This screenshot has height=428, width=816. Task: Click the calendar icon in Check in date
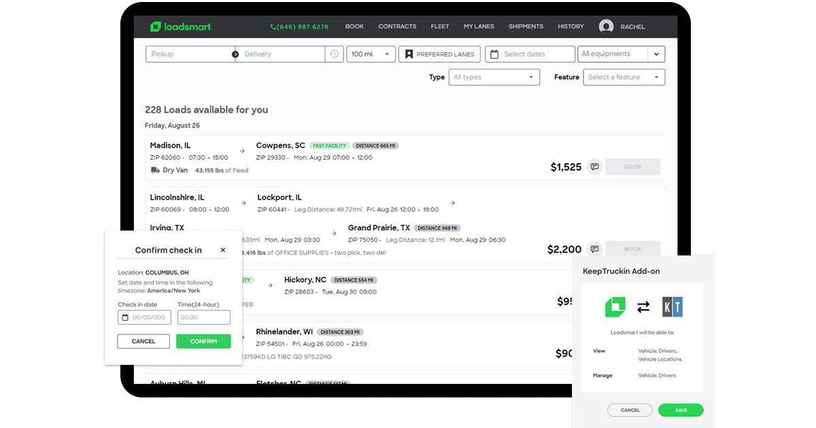point(125,317)
